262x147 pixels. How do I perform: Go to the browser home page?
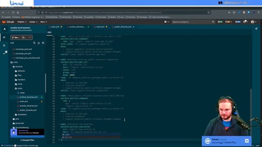(x=18, y=13)
